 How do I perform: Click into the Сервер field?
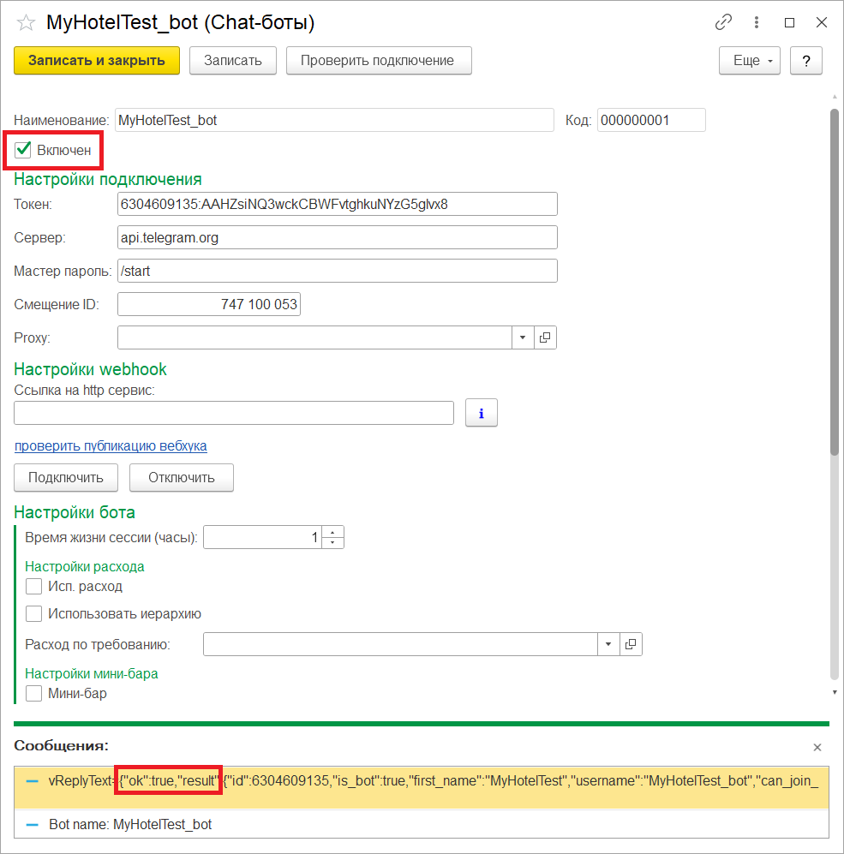(338, 237)
